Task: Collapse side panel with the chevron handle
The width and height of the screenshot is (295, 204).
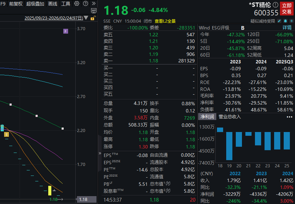Action: pyautogui.click(x=100, y=153)
